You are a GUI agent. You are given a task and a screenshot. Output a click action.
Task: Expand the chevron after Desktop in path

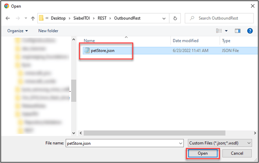pos(69,18)
